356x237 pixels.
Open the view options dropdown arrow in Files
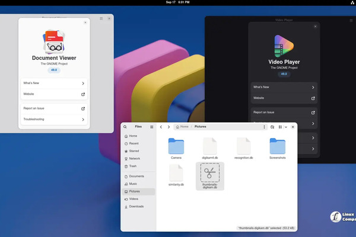[x=286, y=127]
